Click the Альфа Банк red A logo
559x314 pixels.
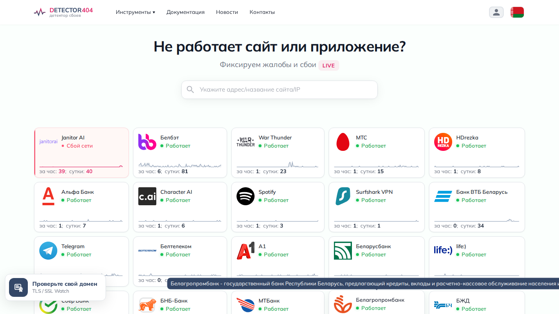(48, 196)
